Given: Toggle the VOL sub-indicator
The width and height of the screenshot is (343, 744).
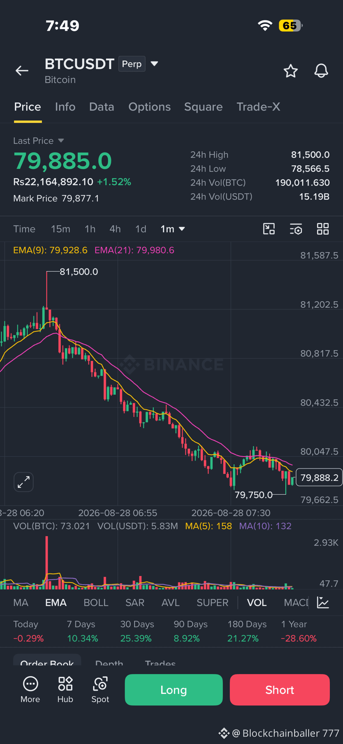Looking at the screenshot, I should coord(257,603).
